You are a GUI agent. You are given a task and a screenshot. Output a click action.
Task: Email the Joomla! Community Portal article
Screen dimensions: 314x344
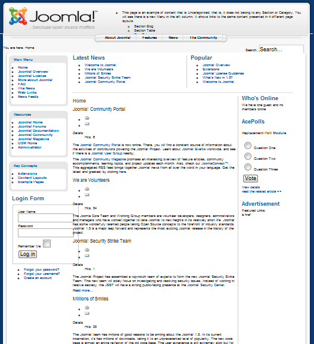87,124
